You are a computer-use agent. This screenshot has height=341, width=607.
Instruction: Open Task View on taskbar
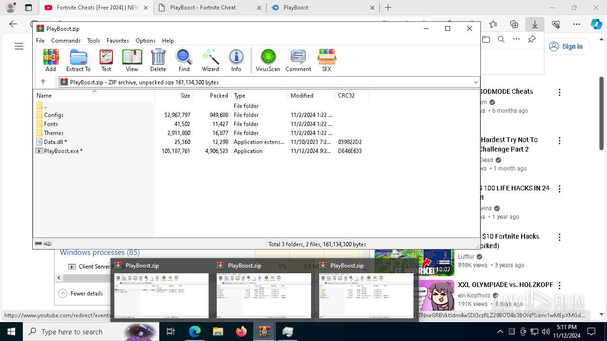[x=171, y=332]
